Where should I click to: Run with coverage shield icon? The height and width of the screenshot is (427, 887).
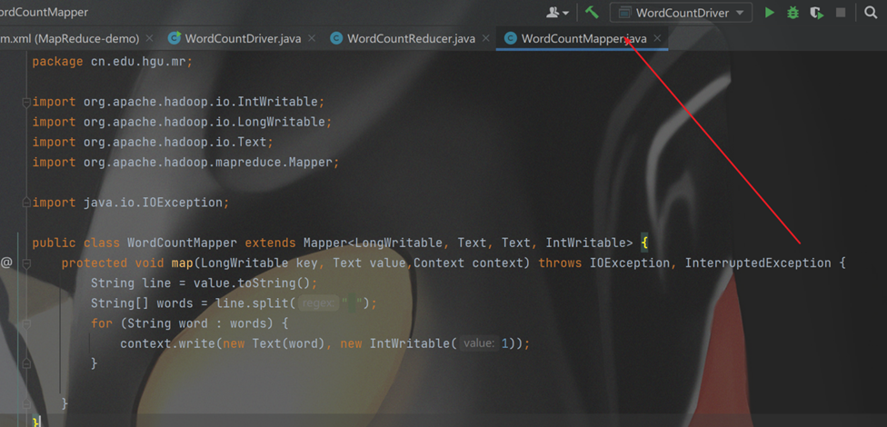[x=816, y=13]
